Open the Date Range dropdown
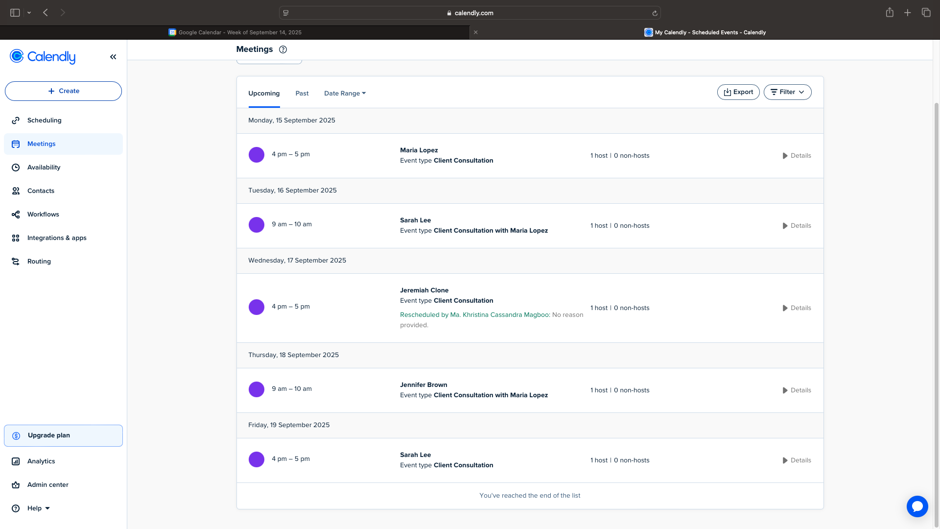The width and height of the screenshot is (940, 529). [345, 94]
